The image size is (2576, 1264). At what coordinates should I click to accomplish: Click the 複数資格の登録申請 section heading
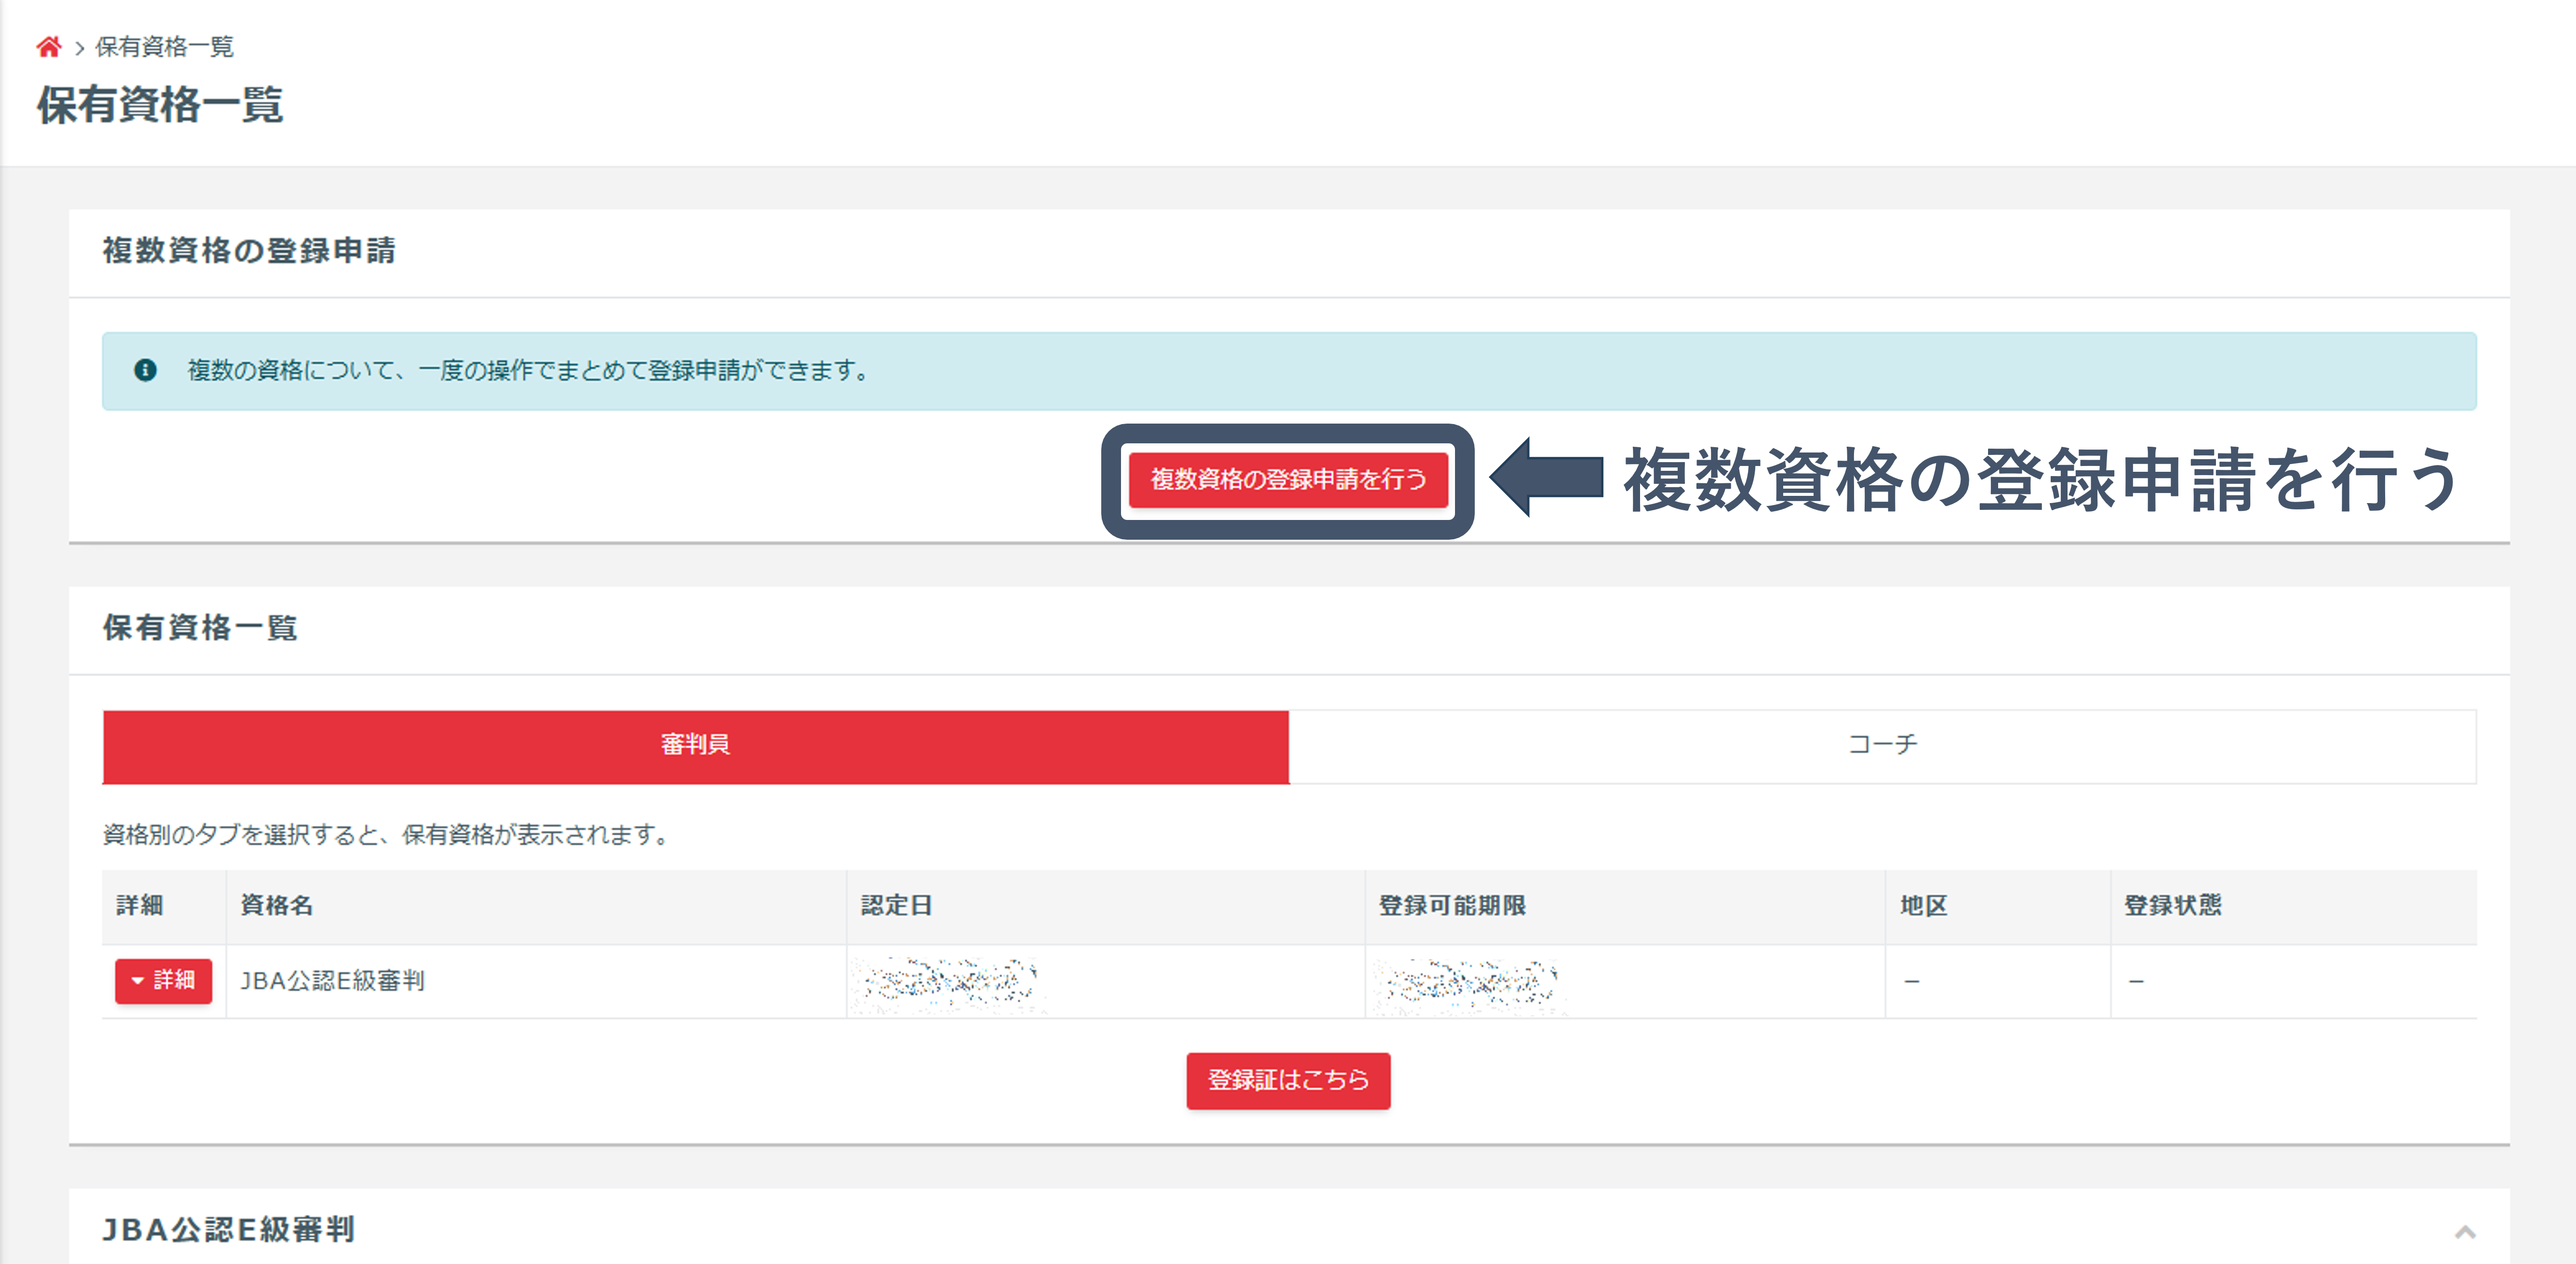pyautogui.click(x=249, y=250)
